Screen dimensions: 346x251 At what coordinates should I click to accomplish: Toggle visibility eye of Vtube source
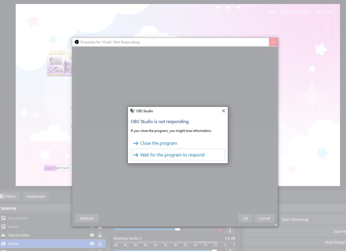tap(92, 244)
